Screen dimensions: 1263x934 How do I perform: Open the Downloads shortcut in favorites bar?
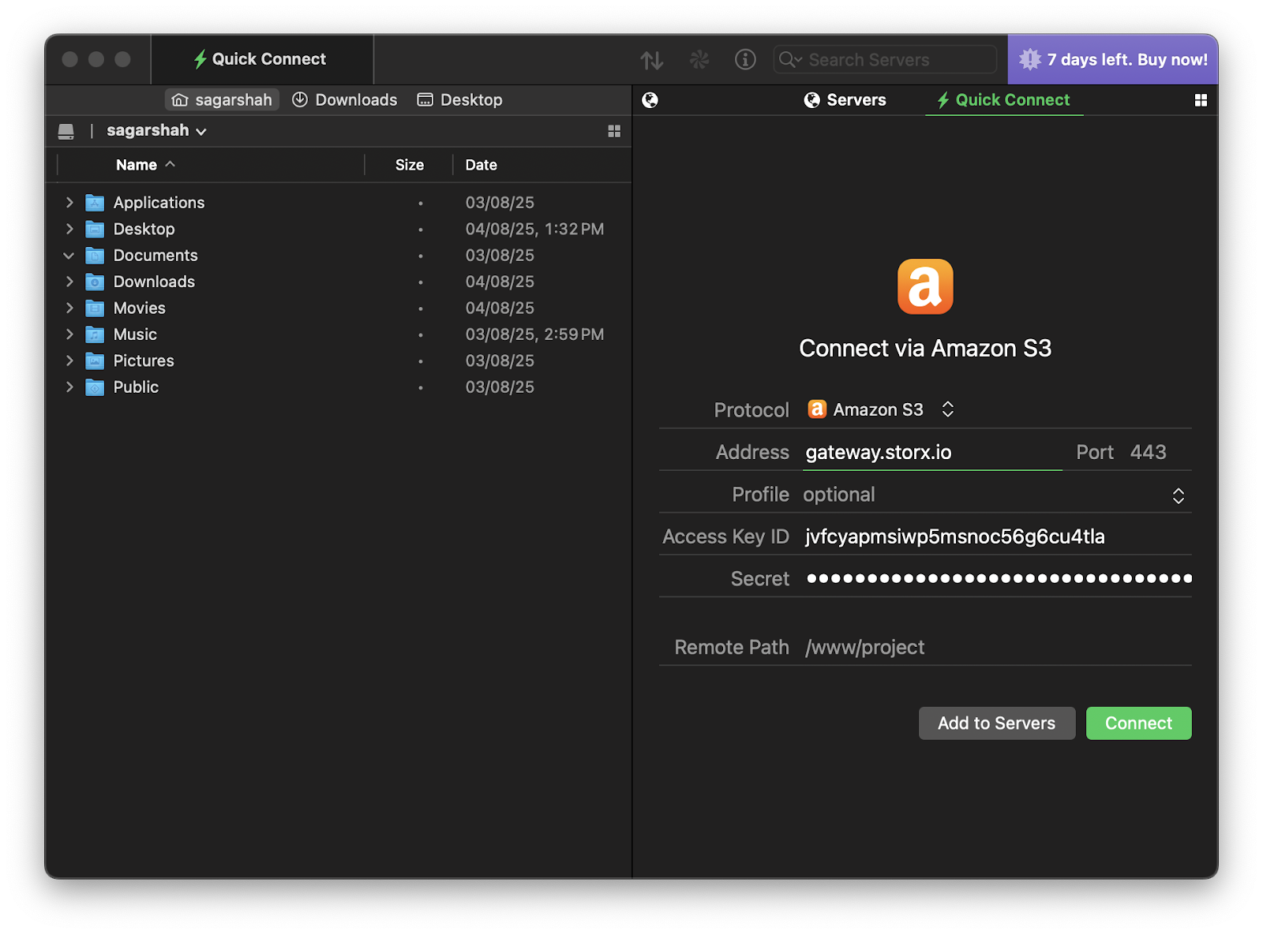pyautogui.click(x=344, y=100)
